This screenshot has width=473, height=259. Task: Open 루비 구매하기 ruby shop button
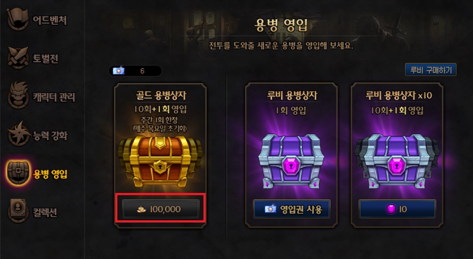430,70
